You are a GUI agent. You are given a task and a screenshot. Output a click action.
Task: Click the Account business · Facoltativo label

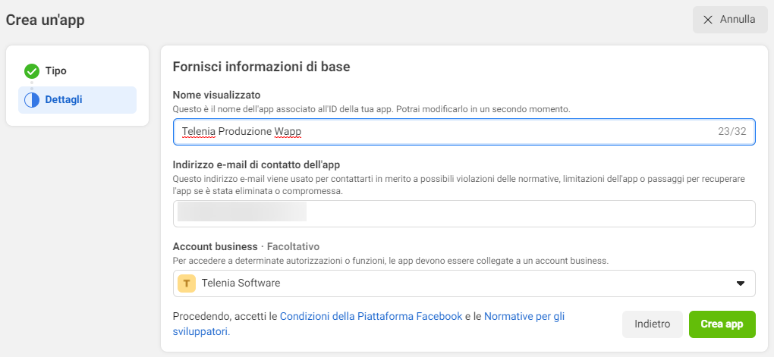[247, 246]
